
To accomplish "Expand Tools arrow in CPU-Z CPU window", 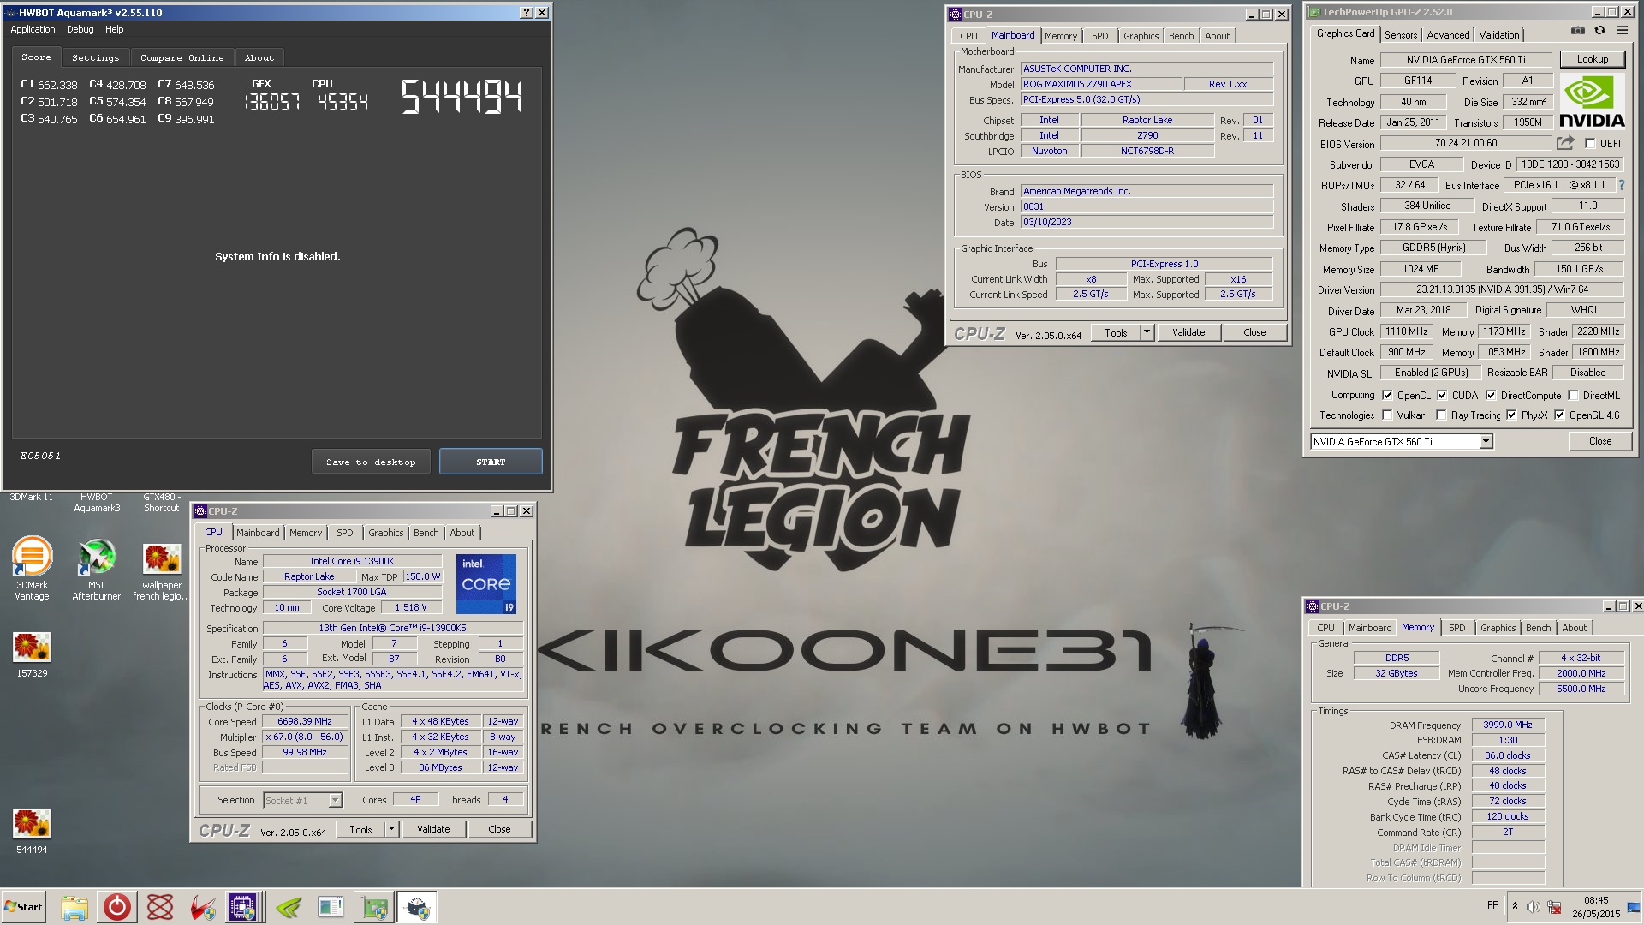I will click(x=391, y=829).
